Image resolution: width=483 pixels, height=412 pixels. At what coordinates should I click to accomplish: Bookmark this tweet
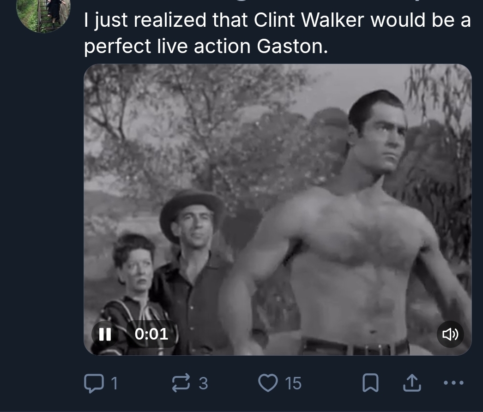370,383
